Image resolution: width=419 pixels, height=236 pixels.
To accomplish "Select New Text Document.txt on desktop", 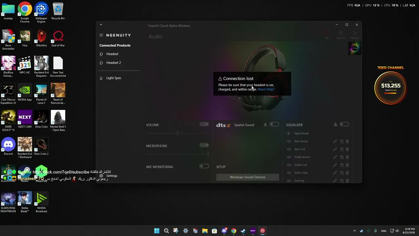I will (58, 67).
